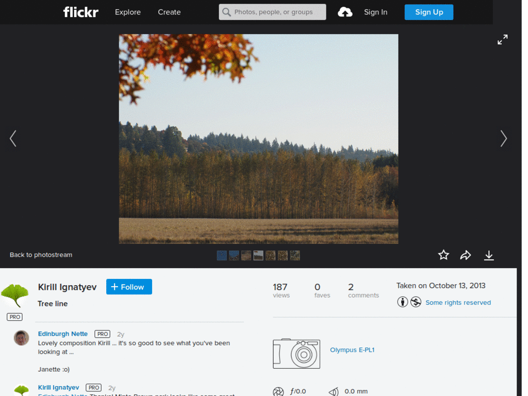
Task: Click the PRO badge next to Edinburgh Nette
Action: click(103, 334)
